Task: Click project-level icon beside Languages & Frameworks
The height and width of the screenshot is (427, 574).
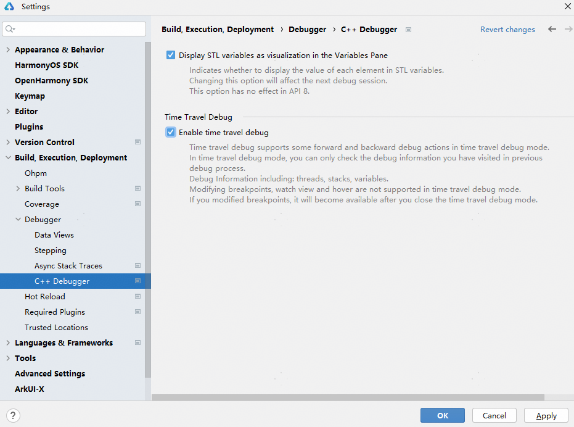Action: click(x=137, y=342)
